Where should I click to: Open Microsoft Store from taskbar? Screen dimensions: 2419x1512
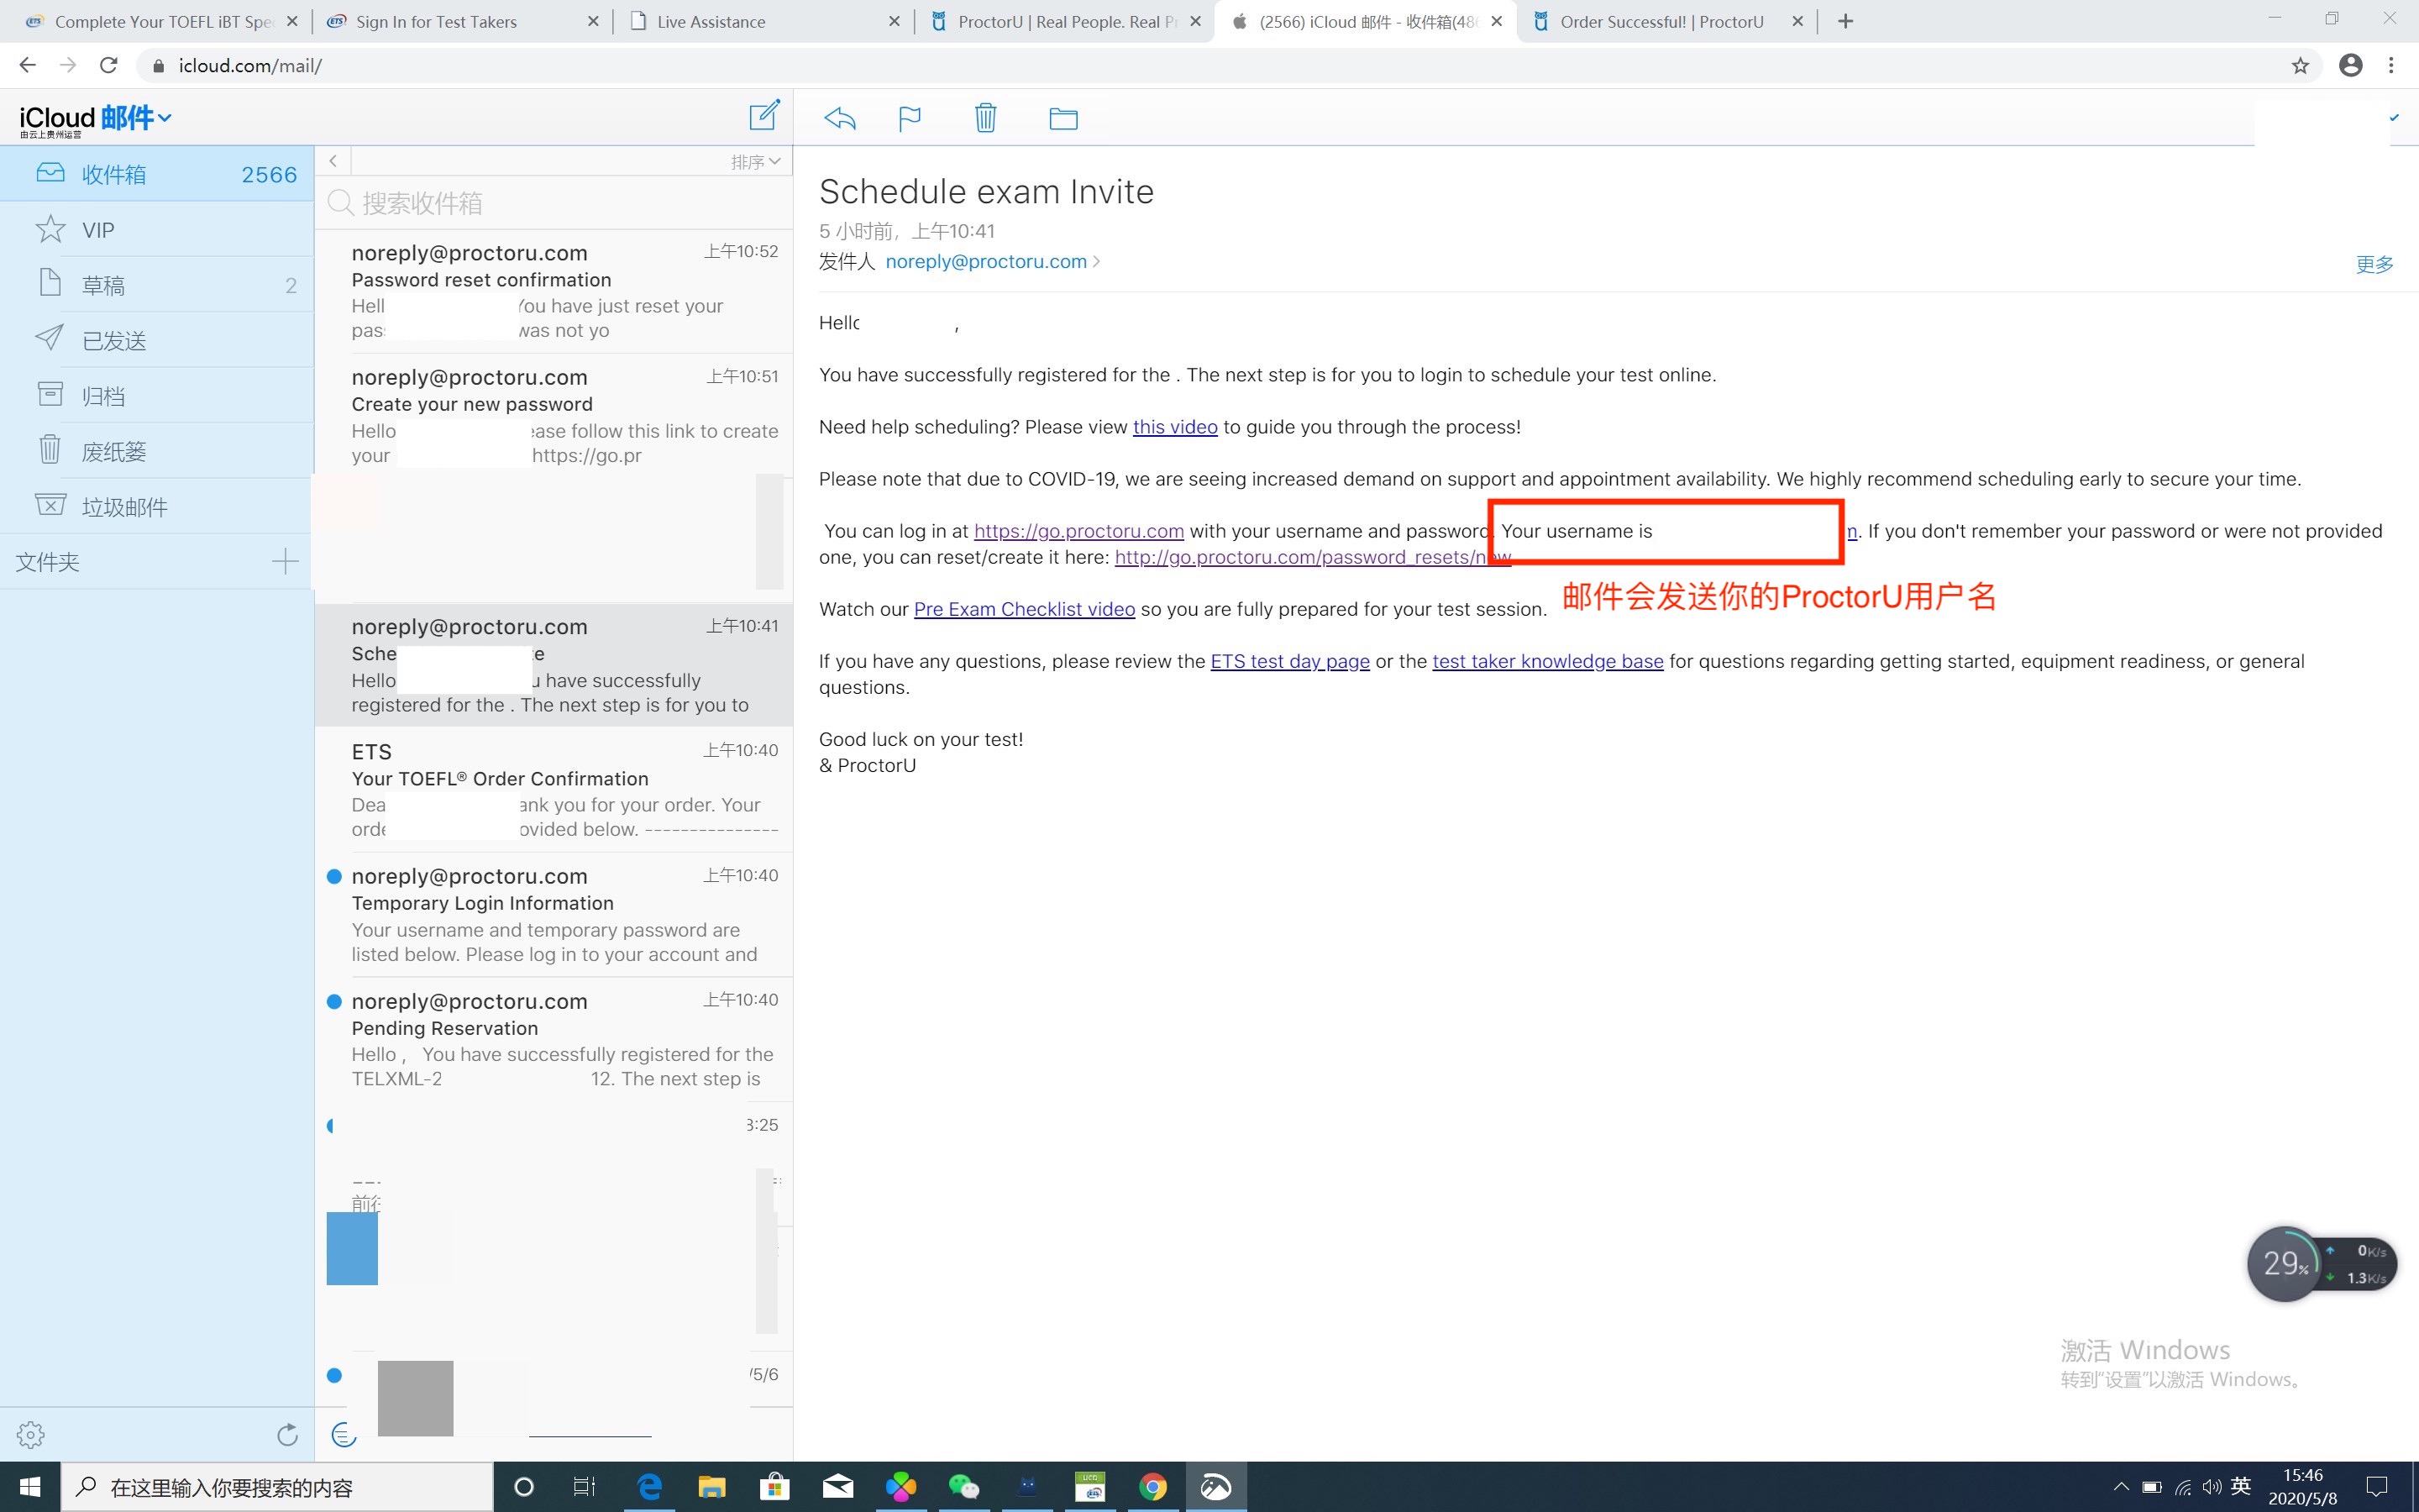click(x=774, y=1487)
